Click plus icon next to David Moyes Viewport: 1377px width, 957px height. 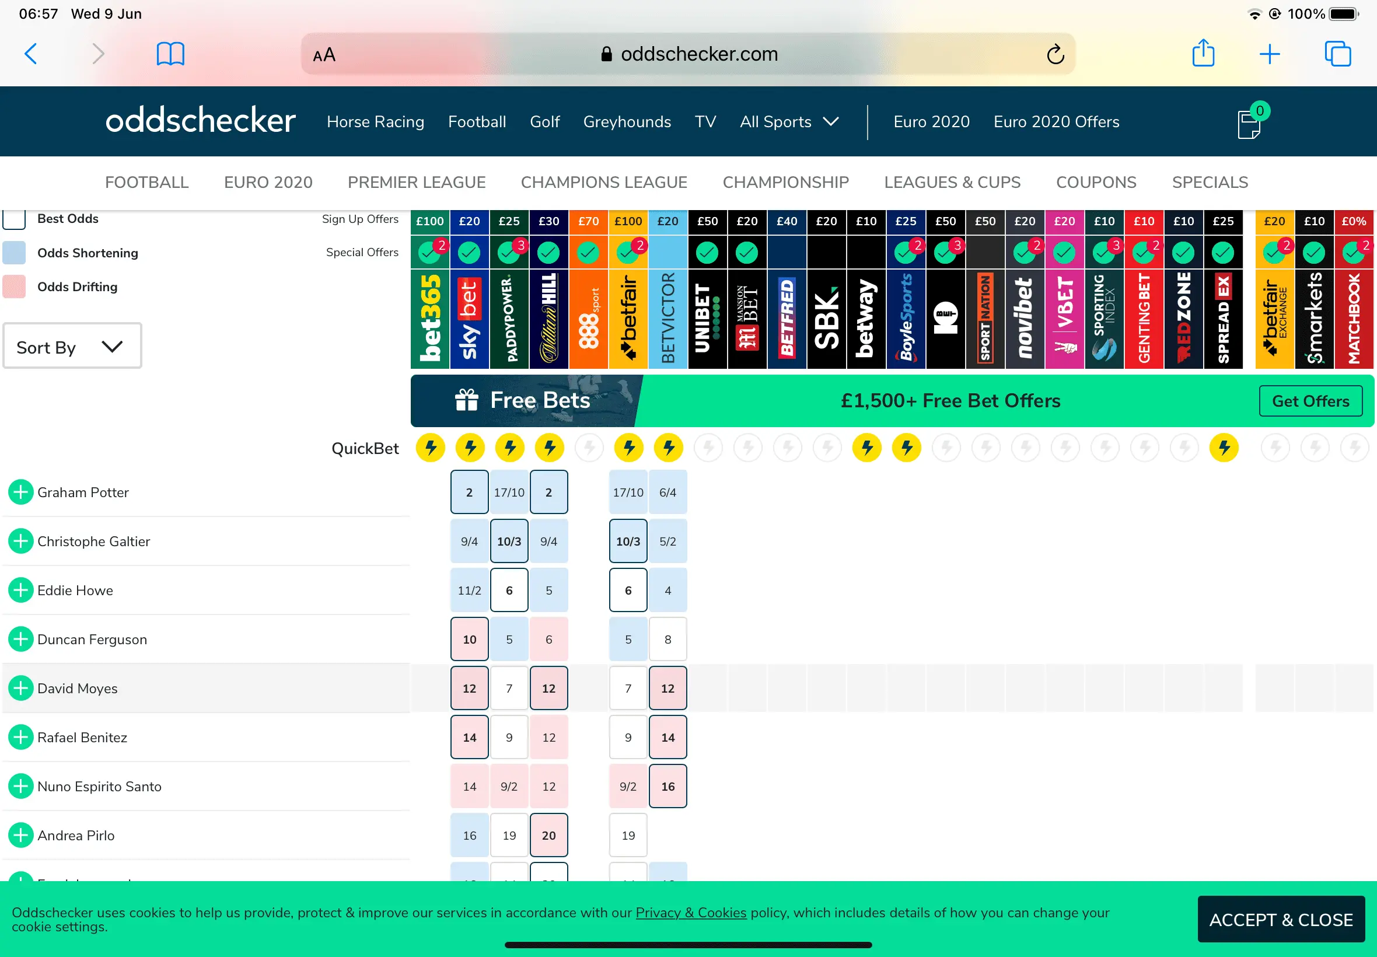(20, 689)
